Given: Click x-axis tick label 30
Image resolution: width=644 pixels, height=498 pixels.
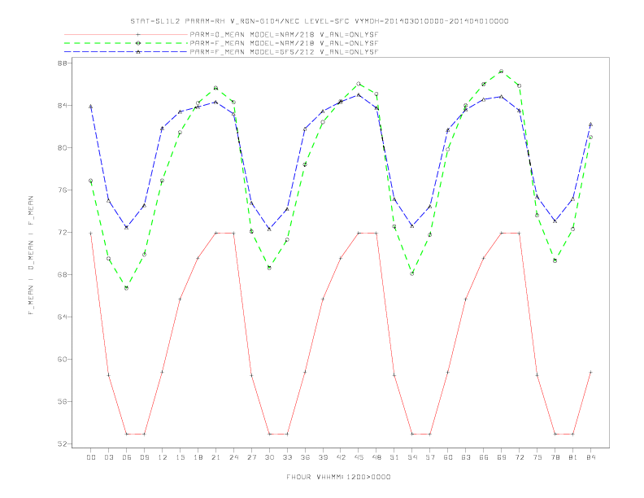Looking at the screenshot, I should [269, 457].
